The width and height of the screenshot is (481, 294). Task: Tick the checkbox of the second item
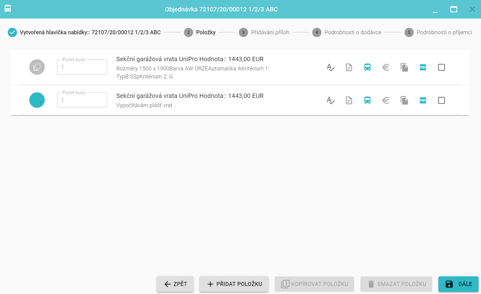pyautogui.click(x=441, y=100)
